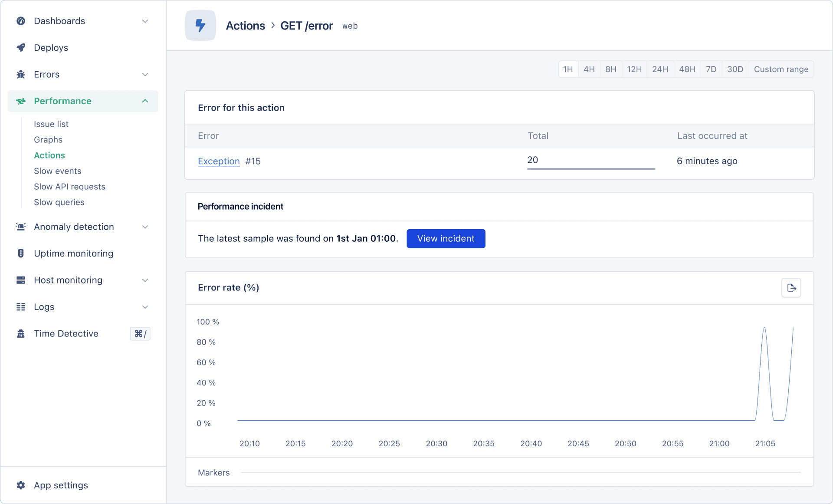Click the Performance rabbit icon

pyautogui.click(x=21, y=101)
